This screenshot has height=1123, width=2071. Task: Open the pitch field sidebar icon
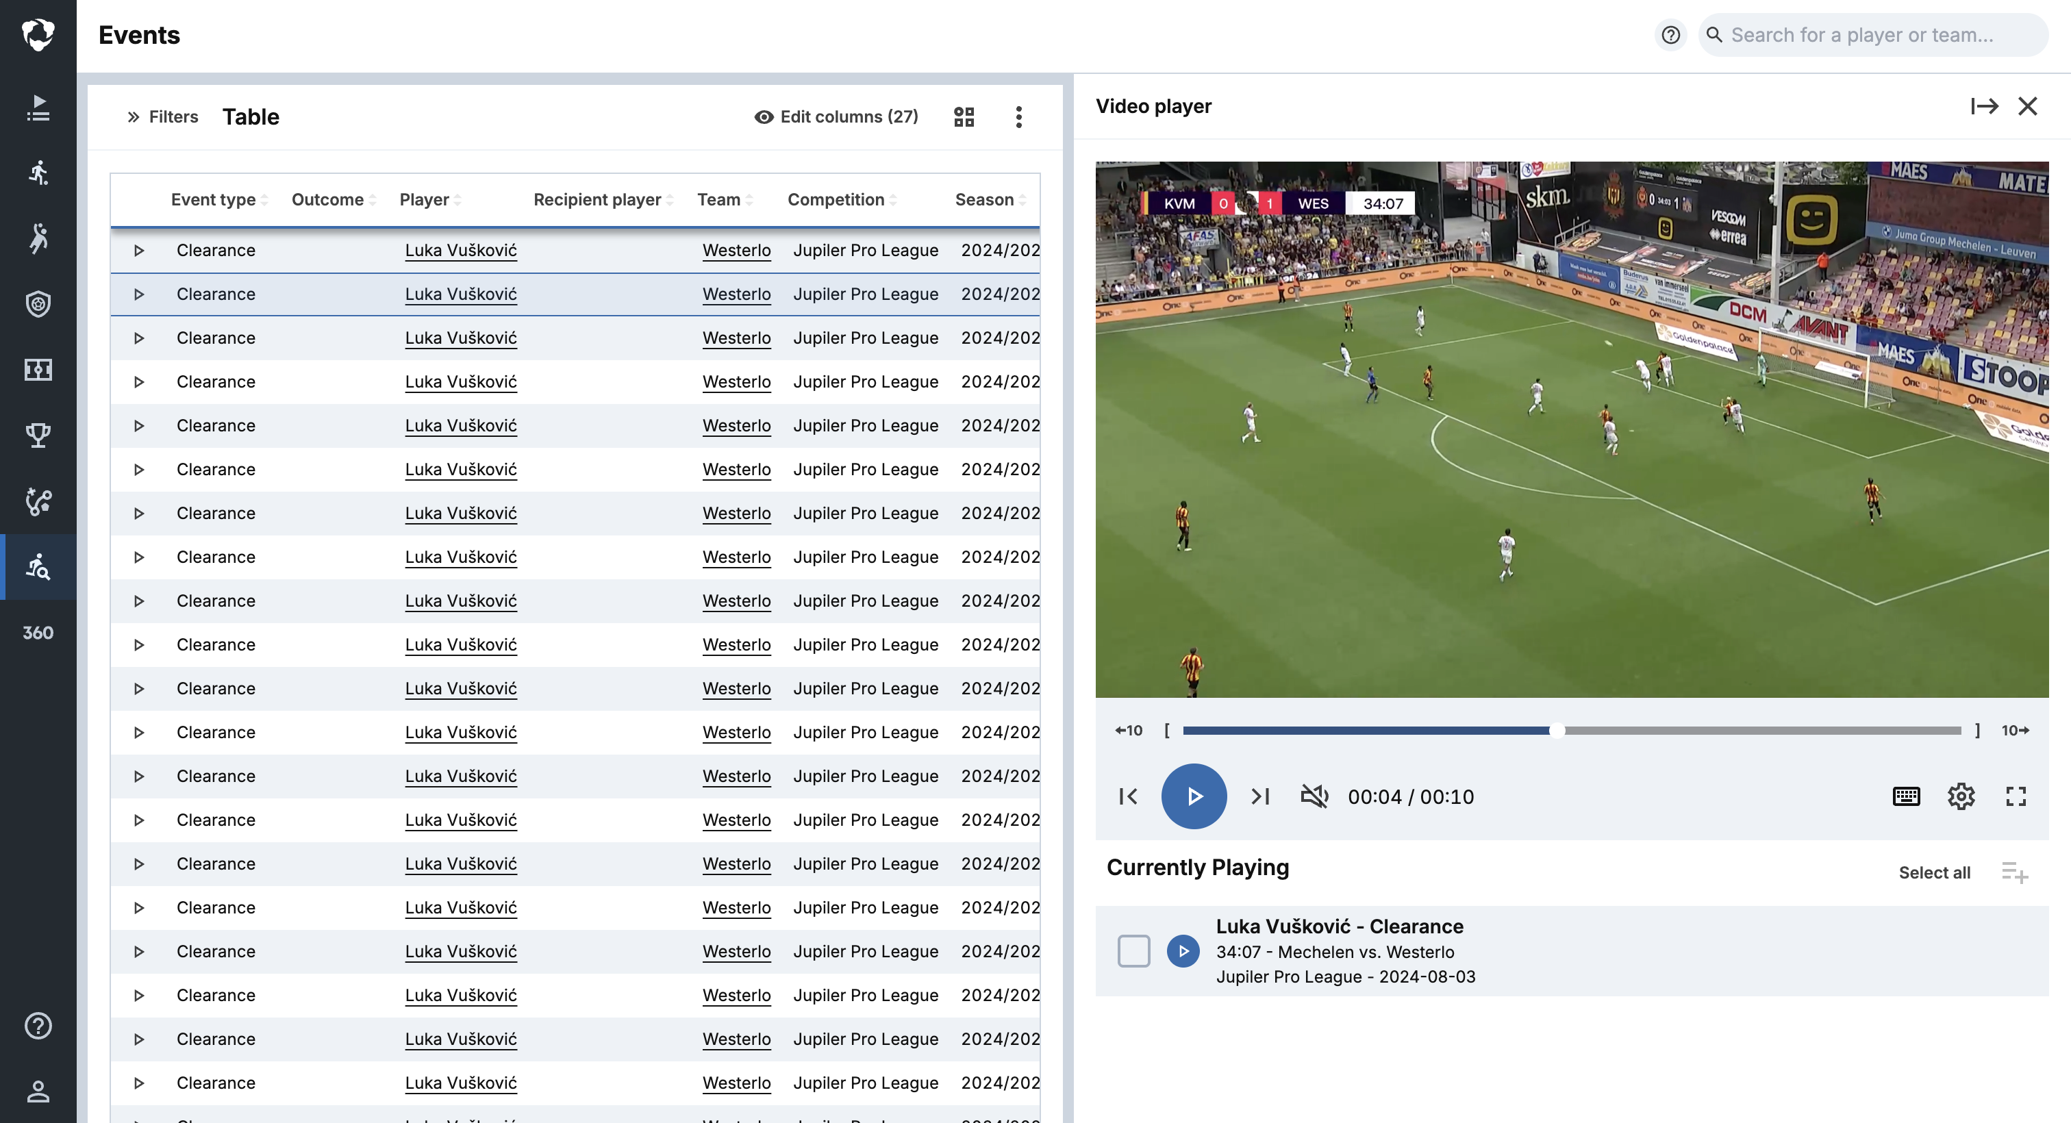coord(38,370)
